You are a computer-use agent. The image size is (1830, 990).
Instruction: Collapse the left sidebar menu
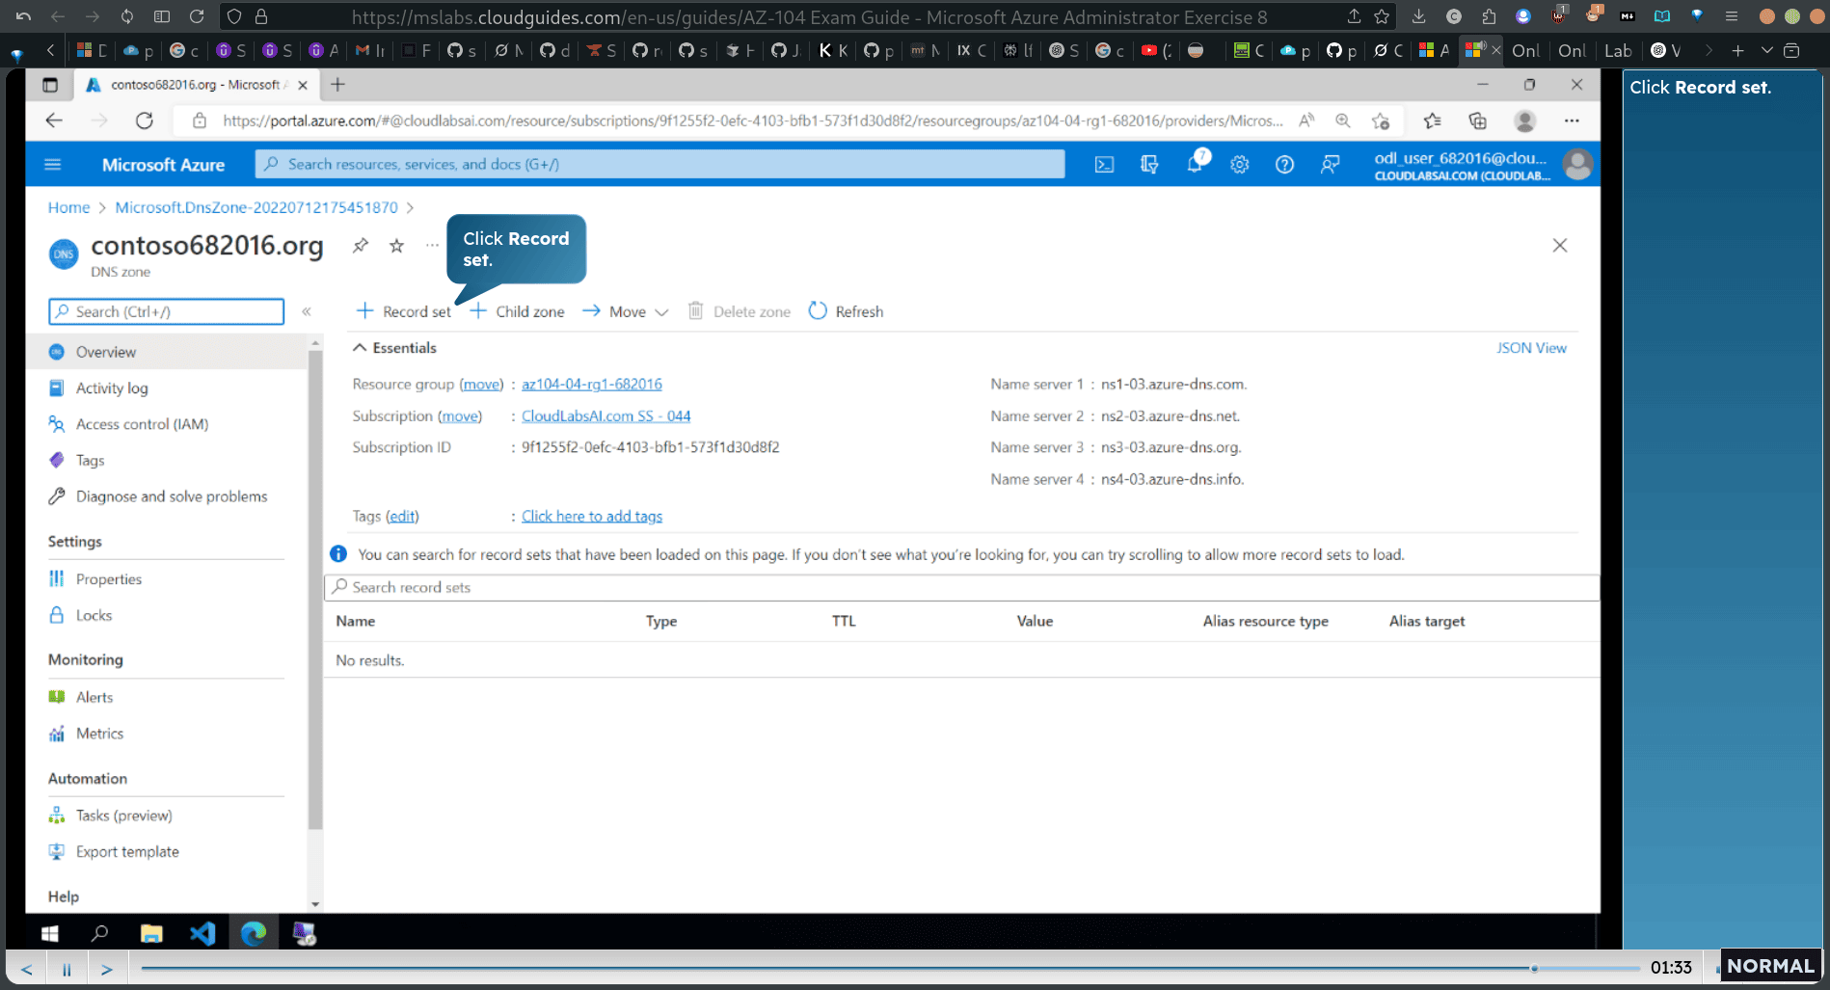click(307, 311)
